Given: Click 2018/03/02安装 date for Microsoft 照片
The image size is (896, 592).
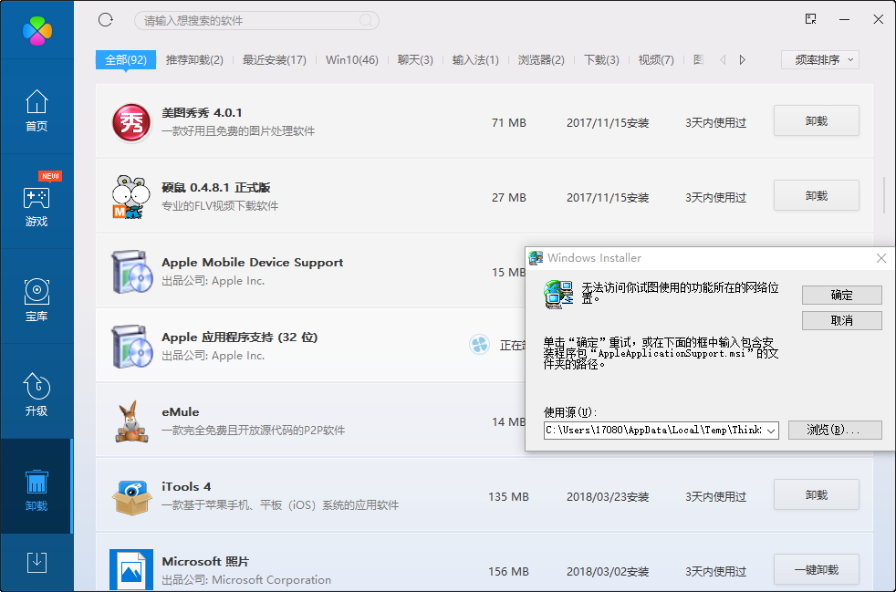Looking at the screenshot, I should click(608, 571).
